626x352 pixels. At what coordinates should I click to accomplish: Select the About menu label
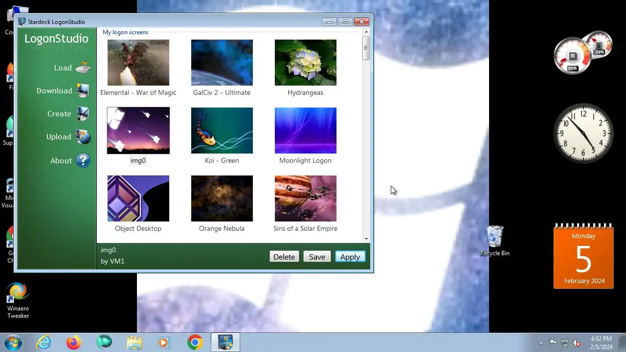pos(61,161)
